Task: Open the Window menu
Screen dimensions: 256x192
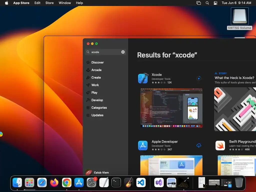Action: tap(65, 3)
